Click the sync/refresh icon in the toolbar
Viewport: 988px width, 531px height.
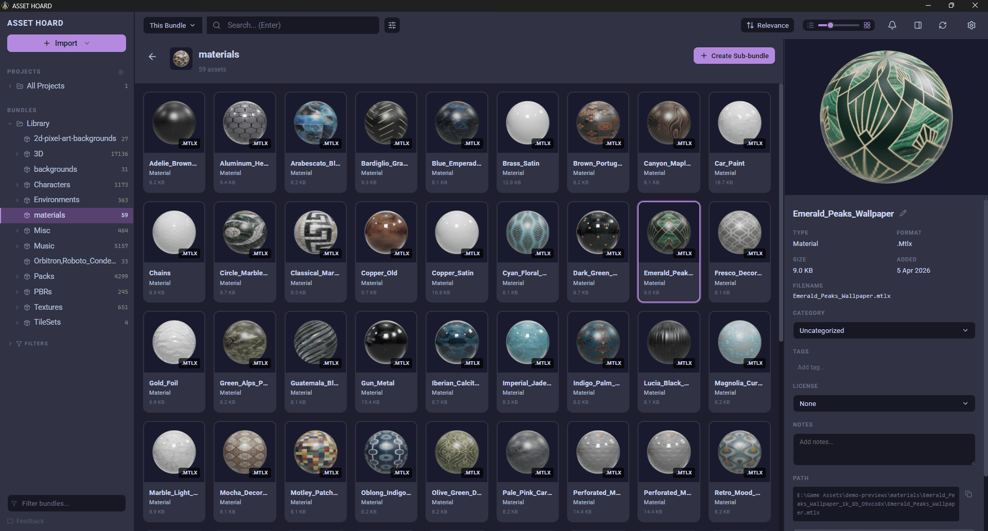pos(943,25)
